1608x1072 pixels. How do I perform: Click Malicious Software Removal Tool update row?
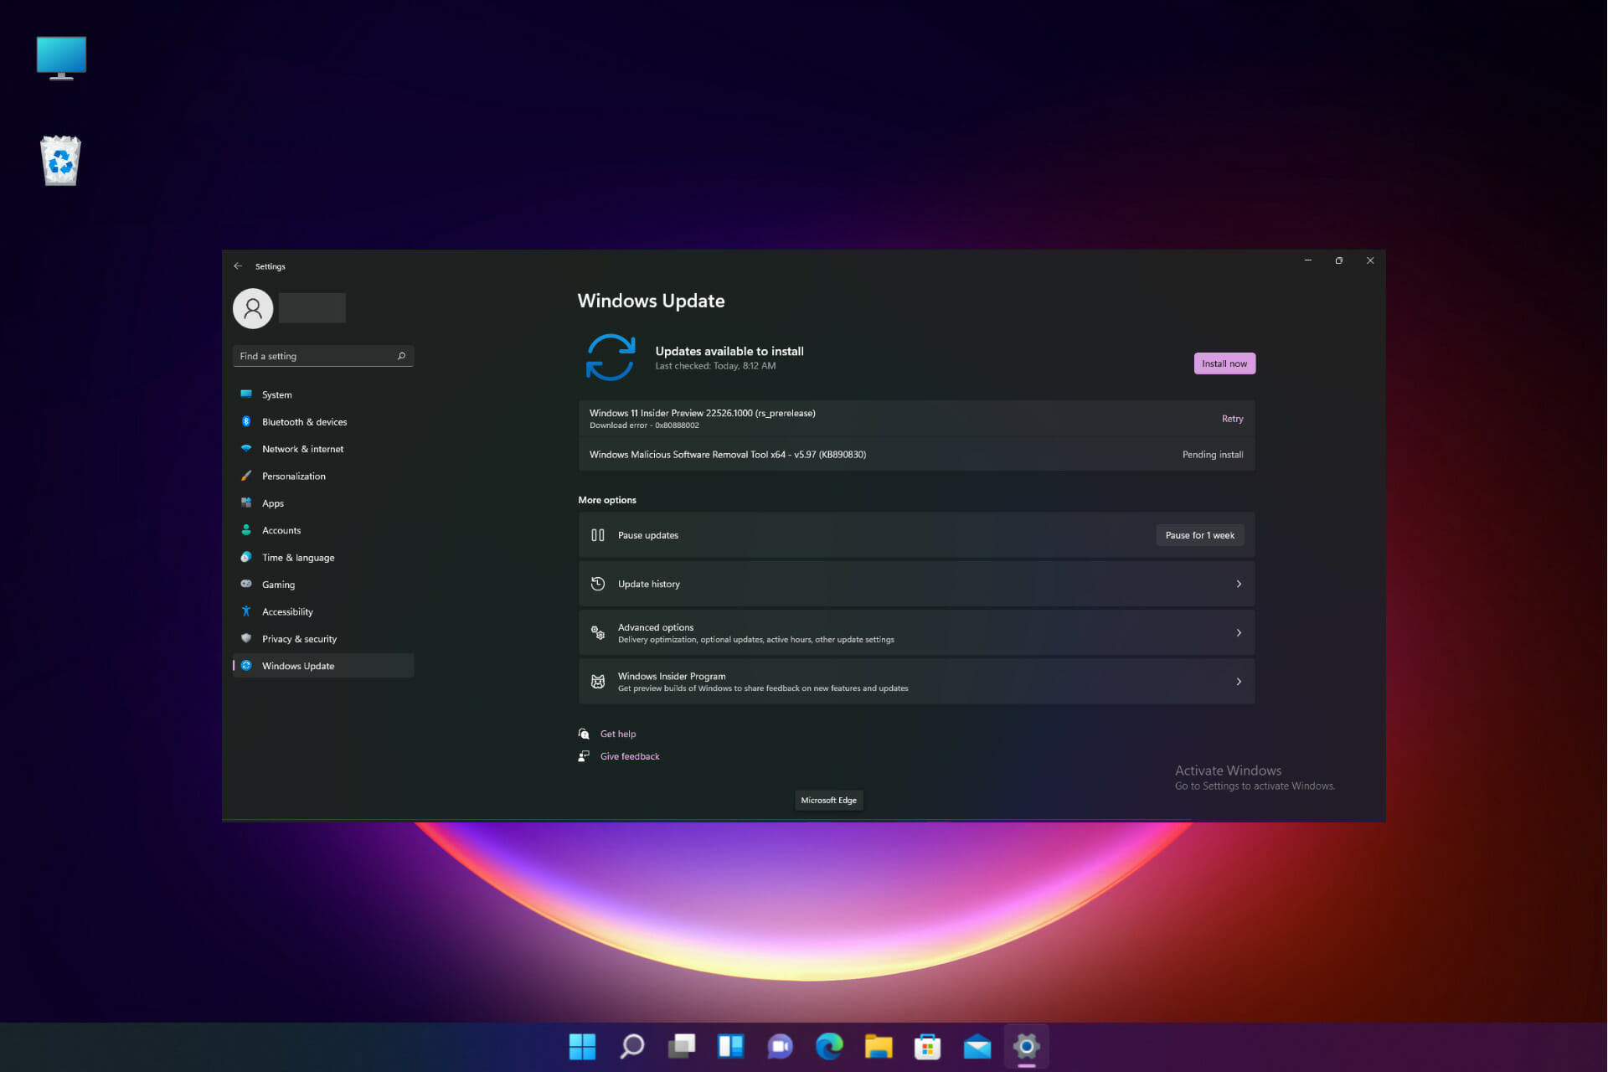[916, 455]
